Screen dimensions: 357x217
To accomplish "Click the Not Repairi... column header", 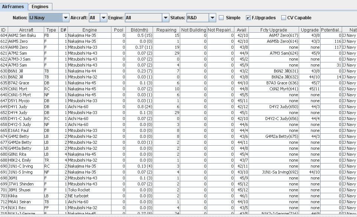I will tap(221, 30).
